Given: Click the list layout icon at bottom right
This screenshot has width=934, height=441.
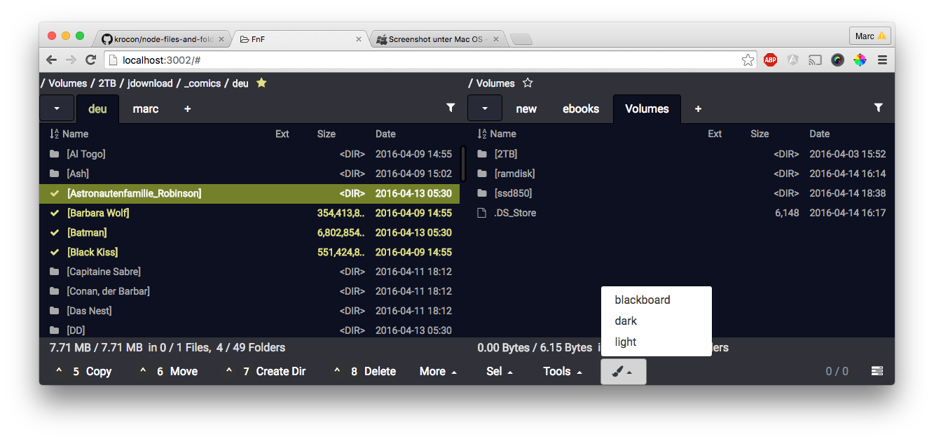Looking at the screenshot, I should (877, 371).
